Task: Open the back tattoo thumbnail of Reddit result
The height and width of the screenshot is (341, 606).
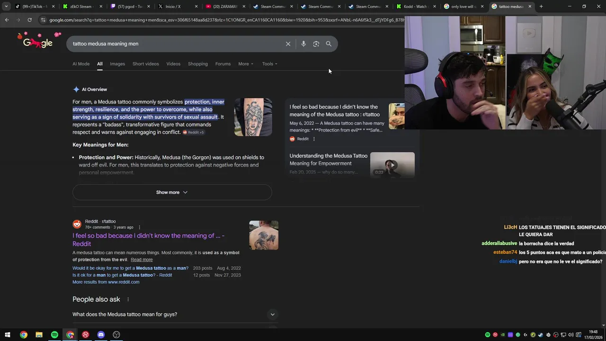Action: click(x=264, y=235)
